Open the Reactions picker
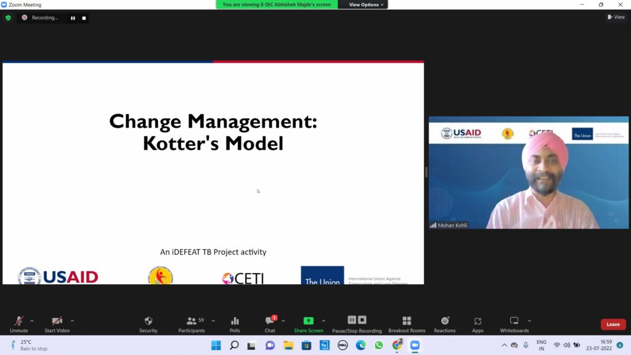 click(444, 324)
